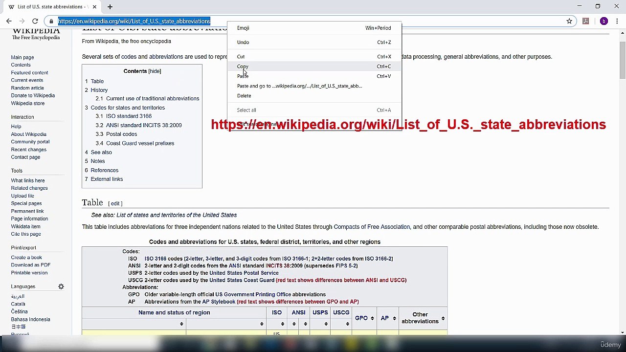
Task: Select Cut from context menu
Action: [x=241, y=57]
